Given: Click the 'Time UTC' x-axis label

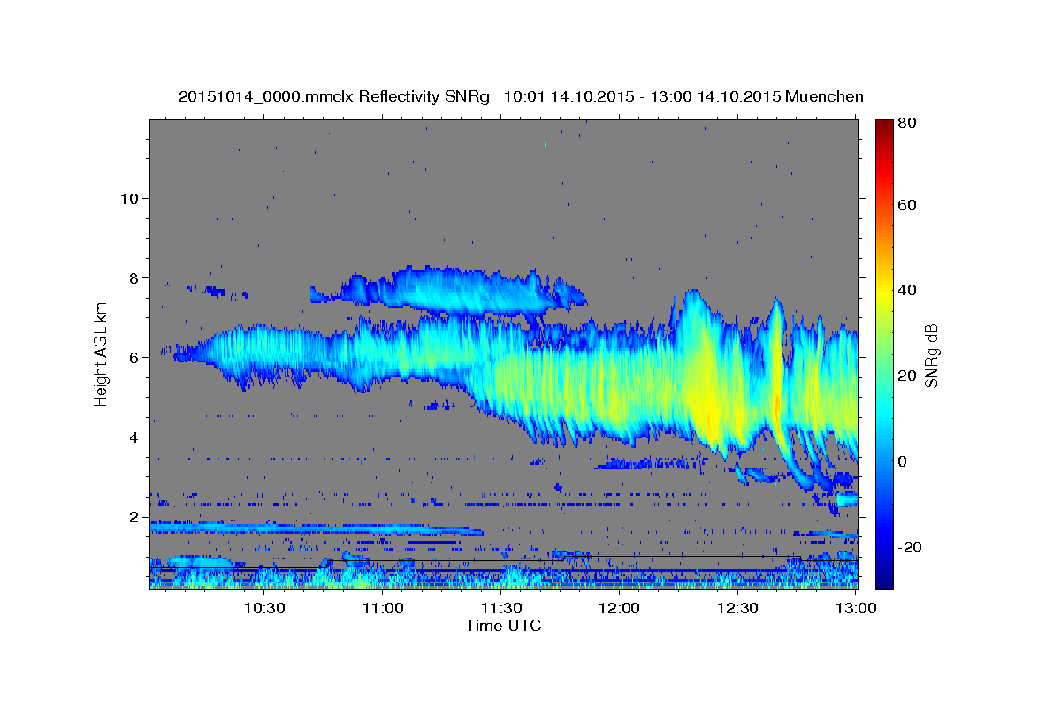Looking at the screenshot, I should pos(503,626).
